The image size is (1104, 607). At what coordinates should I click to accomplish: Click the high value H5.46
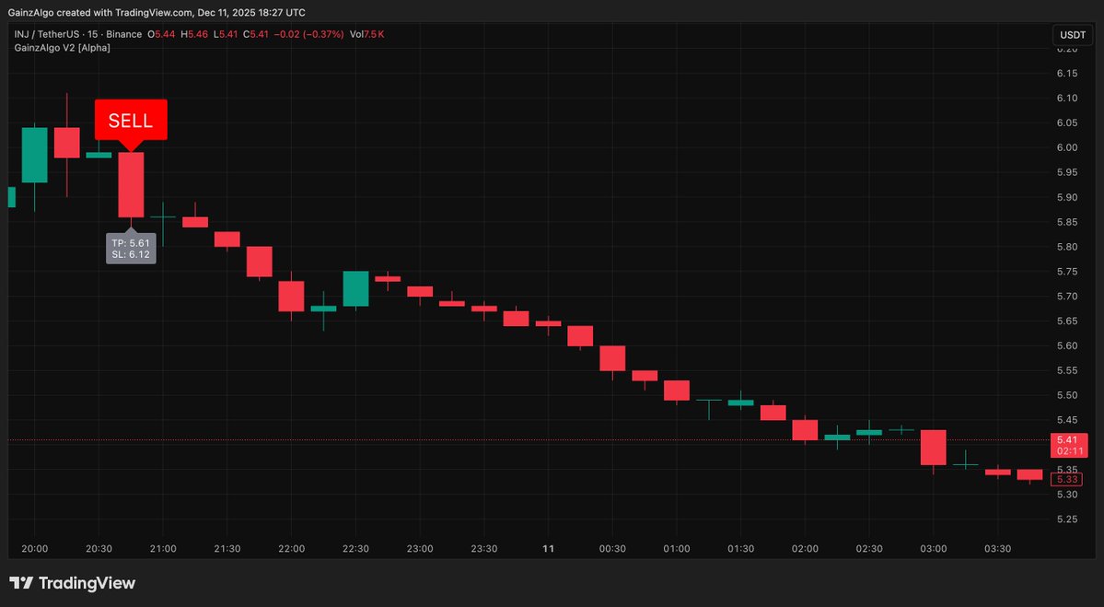point(195,33)
